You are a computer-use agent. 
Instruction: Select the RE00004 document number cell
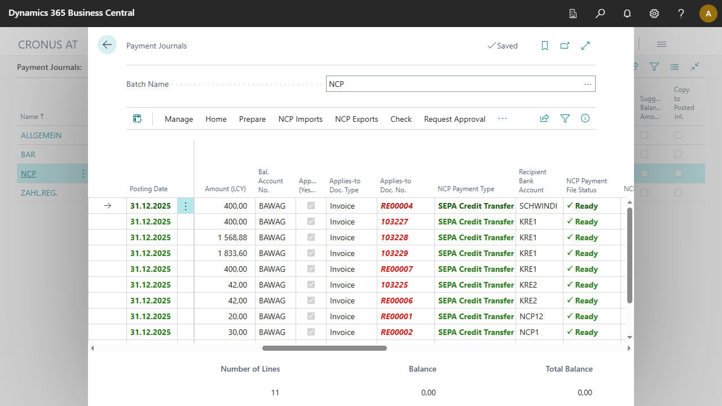406,206
